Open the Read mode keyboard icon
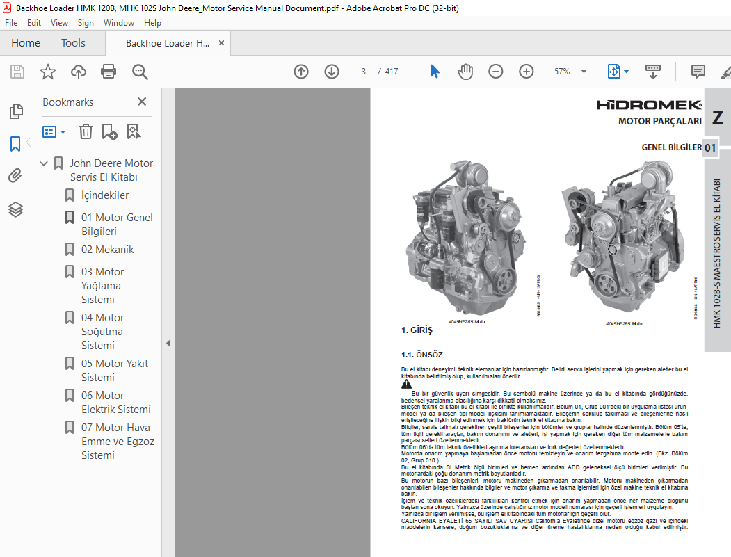Screen dimensions: 731x557 tap(652, 72)
